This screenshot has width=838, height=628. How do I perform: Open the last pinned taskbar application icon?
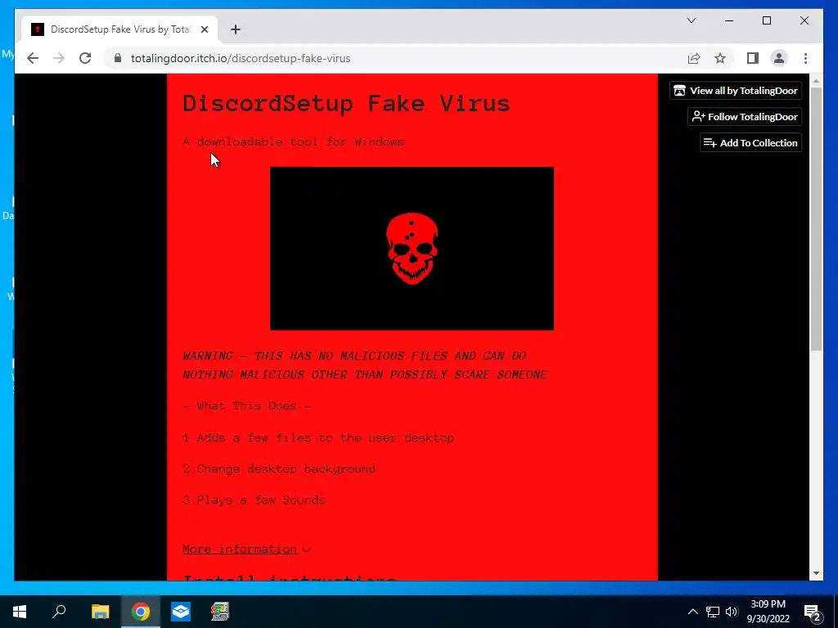(219, 612)
